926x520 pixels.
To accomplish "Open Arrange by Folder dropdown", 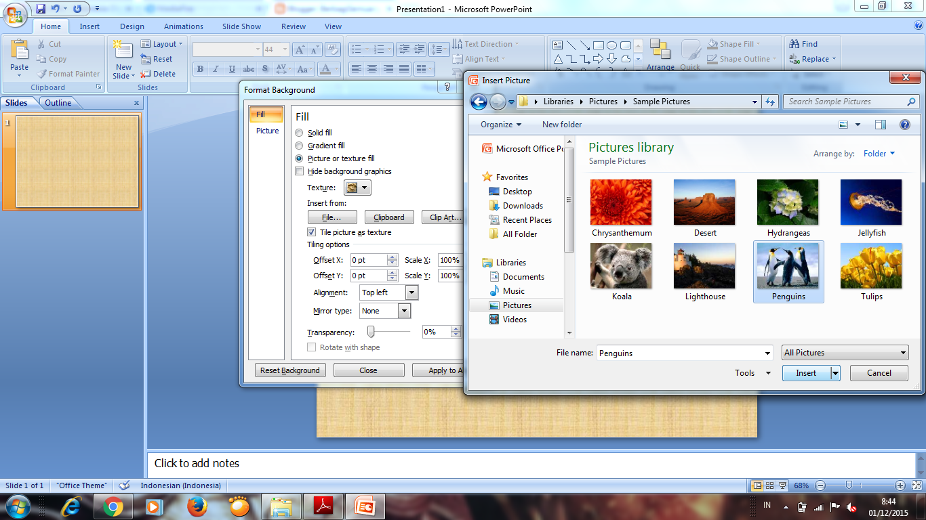I will pos(879,154).
